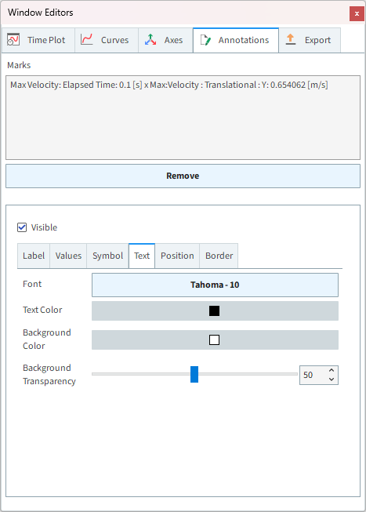Pick the black Text Color swatch
The width and height of the screenshot is (366, 512).
pos(214,310)
